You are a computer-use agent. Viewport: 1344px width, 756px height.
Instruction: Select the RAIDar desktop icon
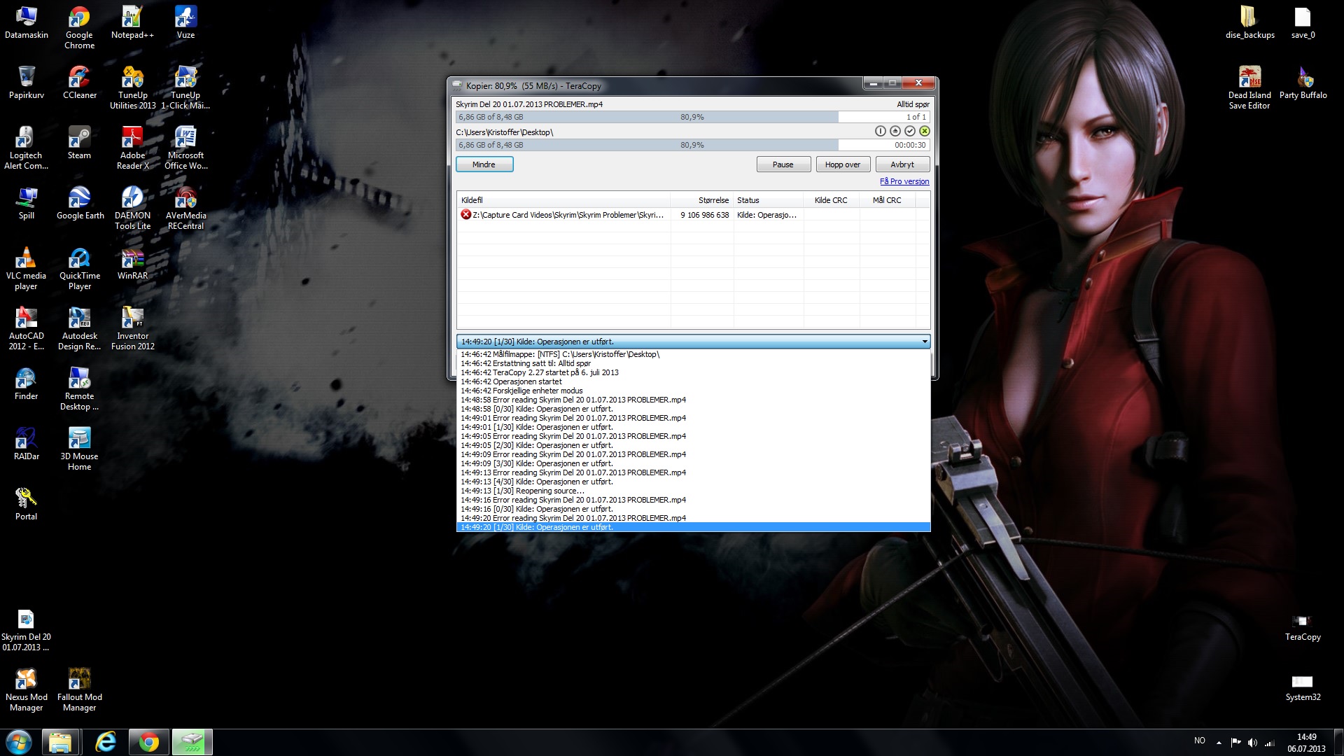point(26,444)
